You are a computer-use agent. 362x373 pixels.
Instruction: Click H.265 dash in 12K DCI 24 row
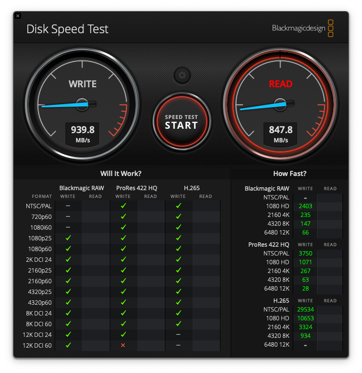coord(178,334)
